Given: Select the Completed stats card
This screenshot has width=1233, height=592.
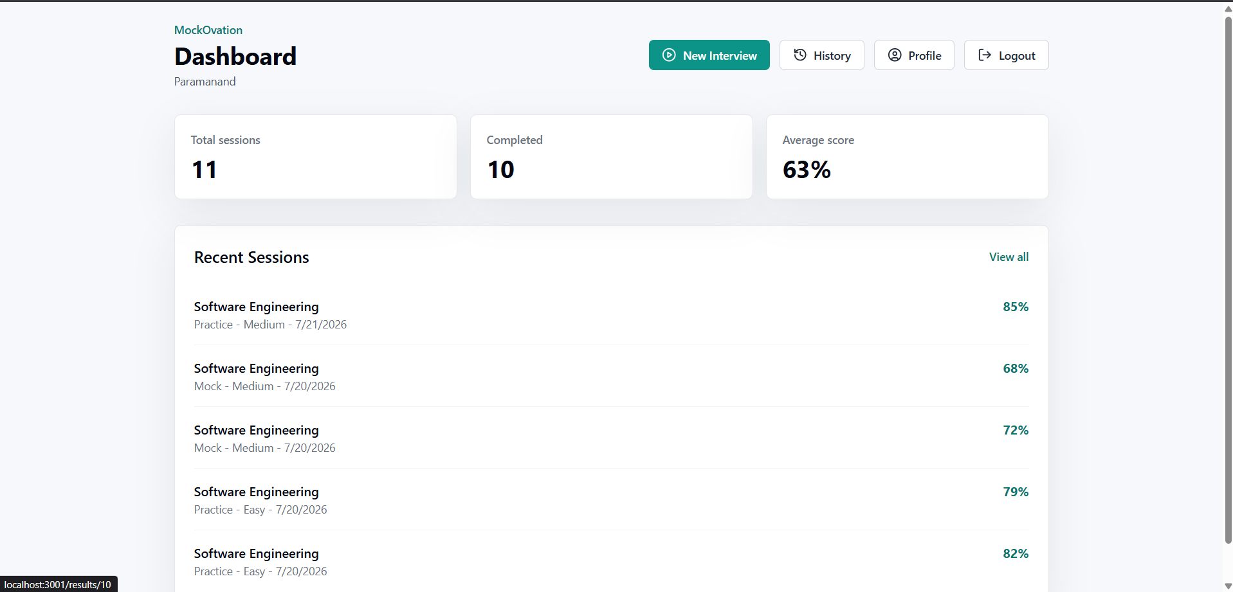Looking at the screenshot, I should coord(612,157).
